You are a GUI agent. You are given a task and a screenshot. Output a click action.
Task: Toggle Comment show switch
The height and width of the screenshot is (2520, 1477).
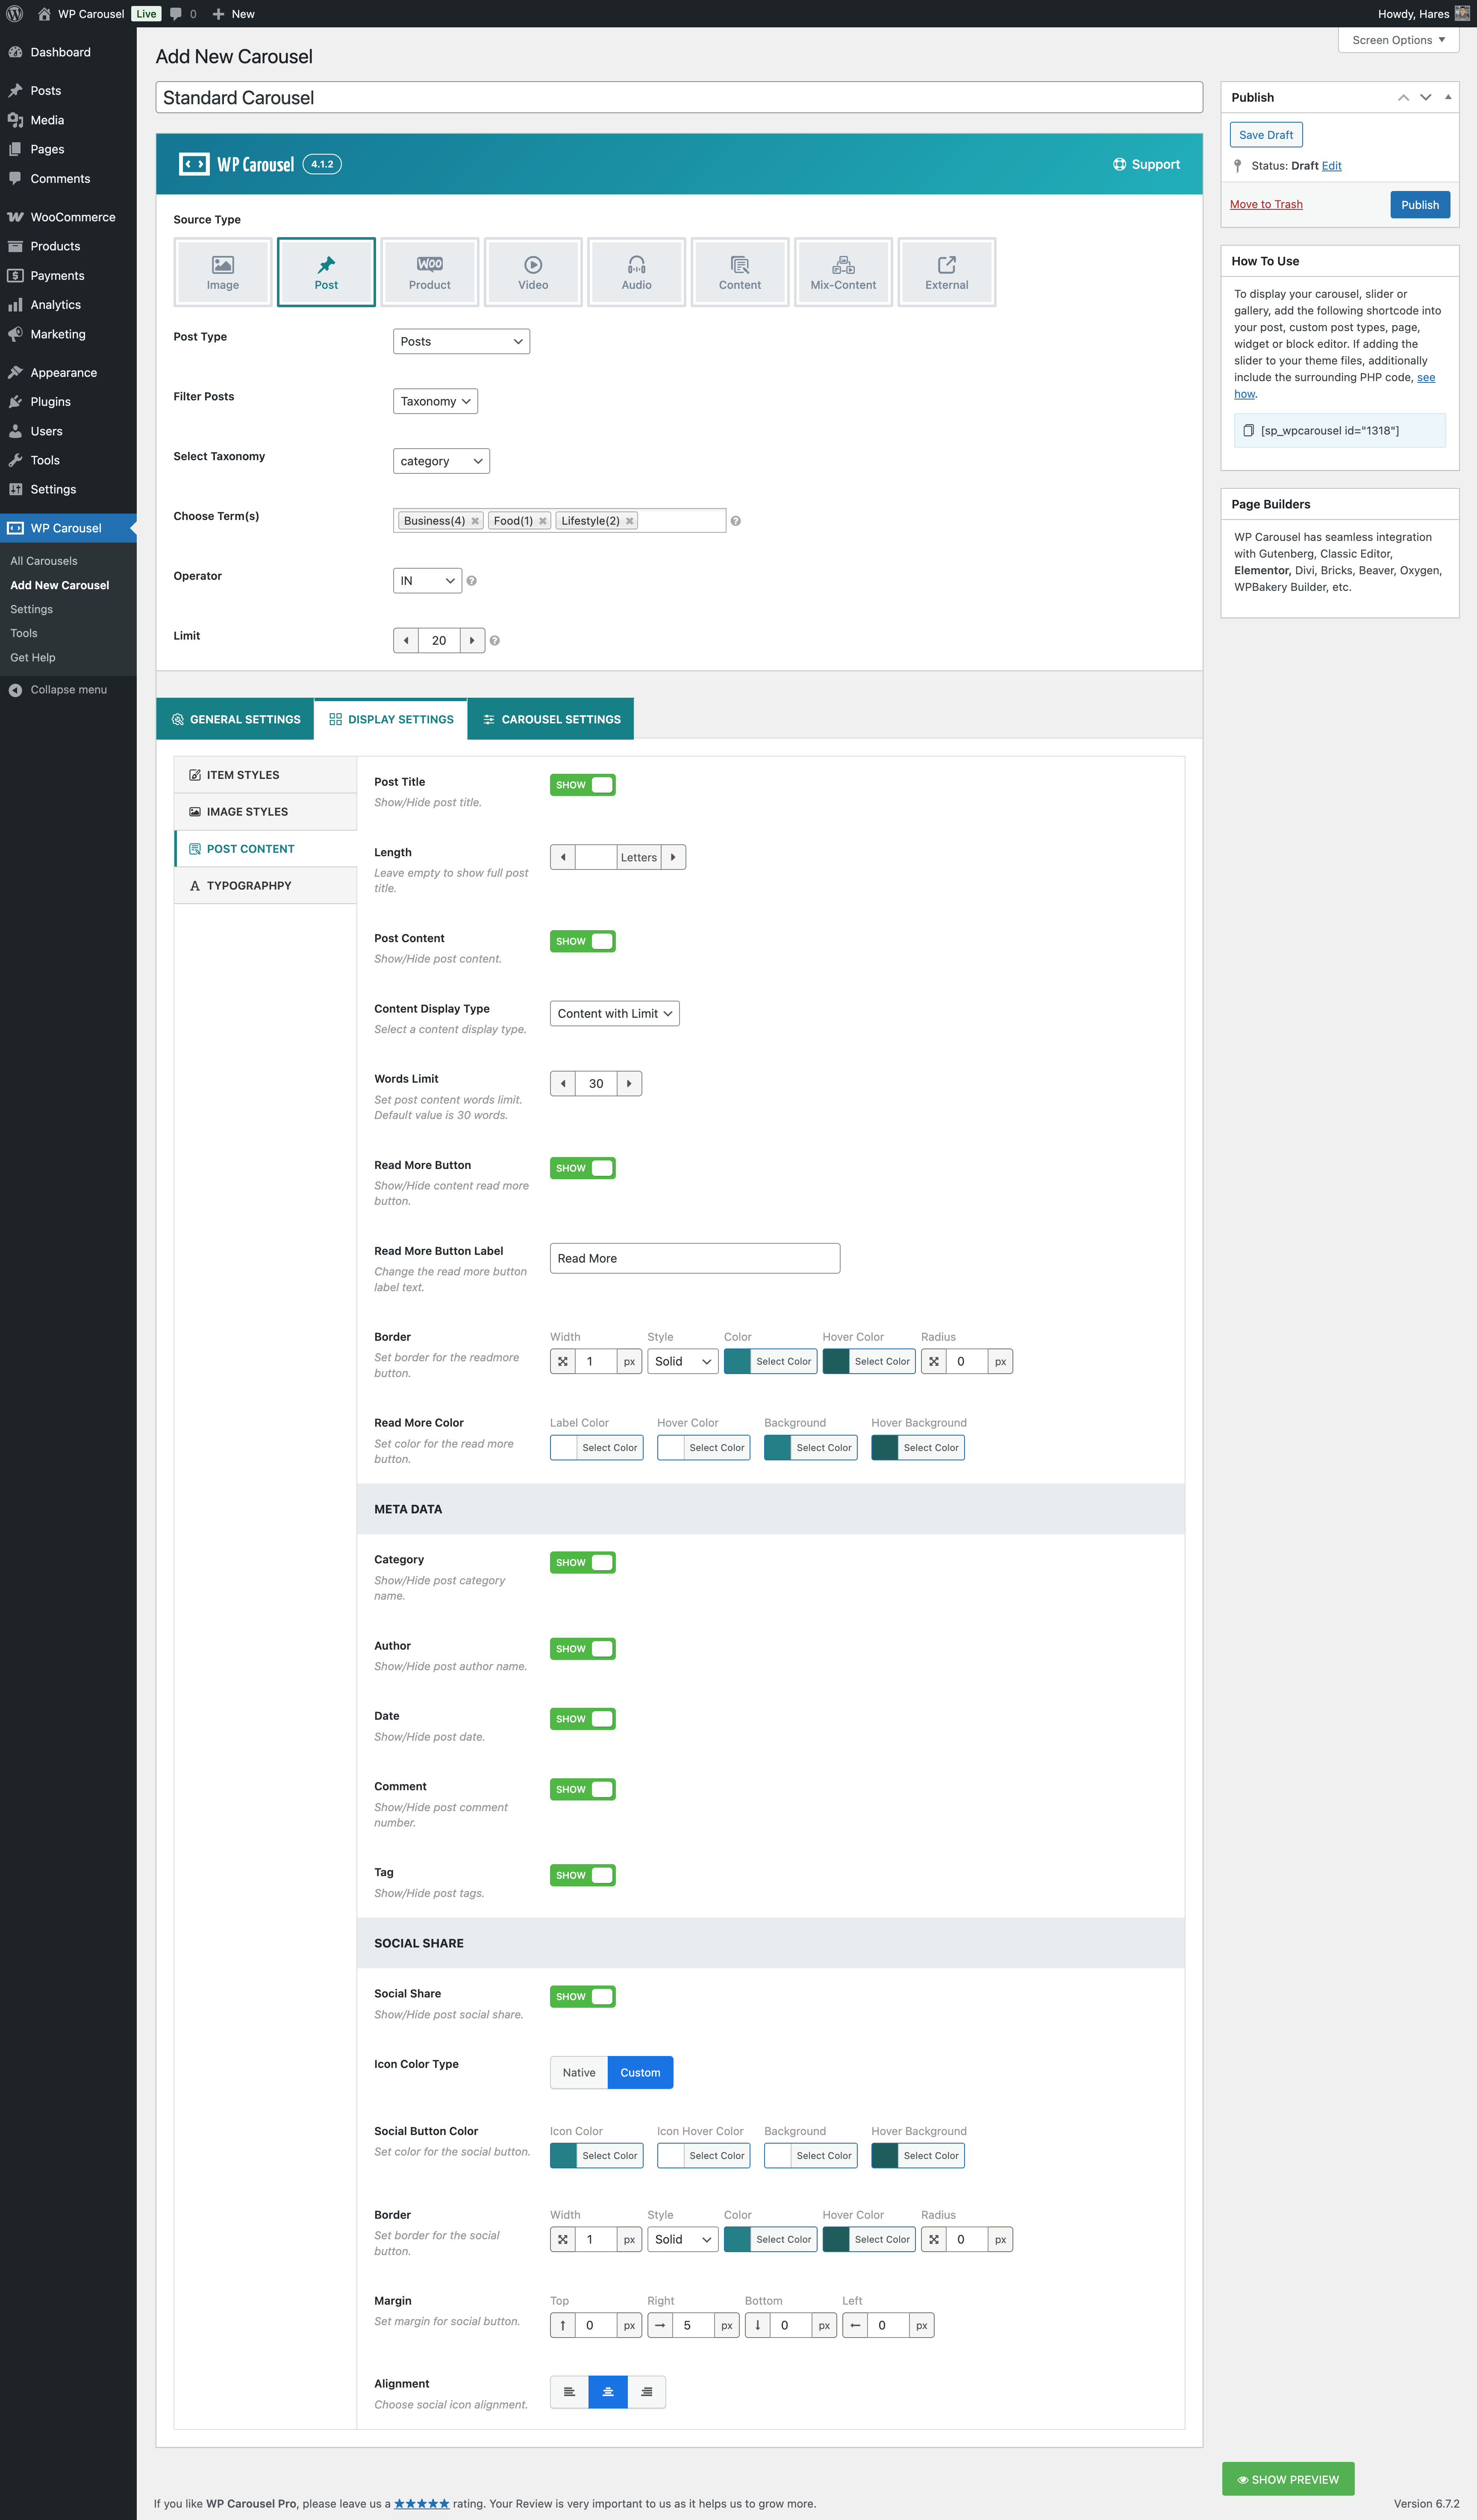point(583,1790)
